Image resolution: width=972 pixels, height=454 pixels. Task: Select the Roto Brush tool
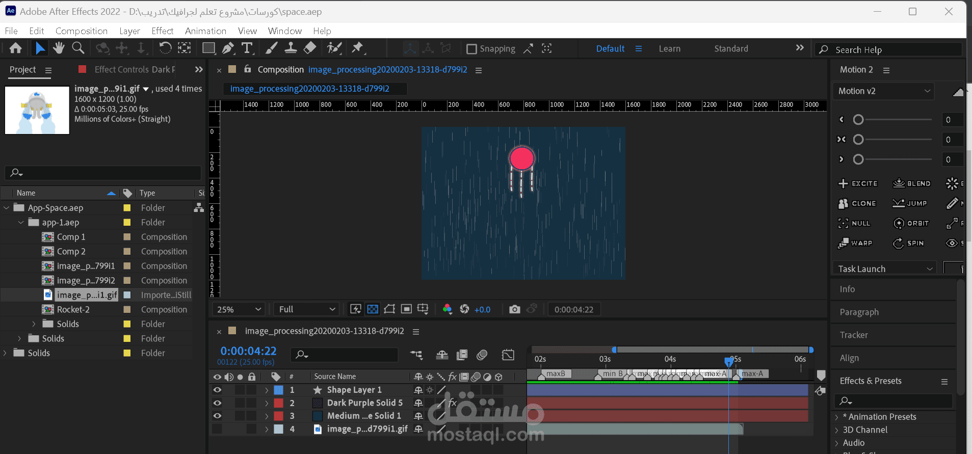click(334, 48)
